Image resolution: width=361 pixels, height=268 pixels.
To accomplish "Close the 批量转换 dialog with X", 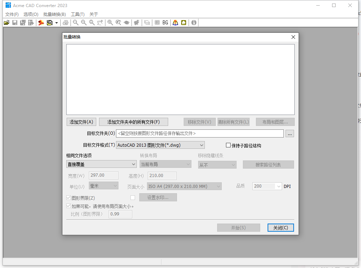I will 293,37.
